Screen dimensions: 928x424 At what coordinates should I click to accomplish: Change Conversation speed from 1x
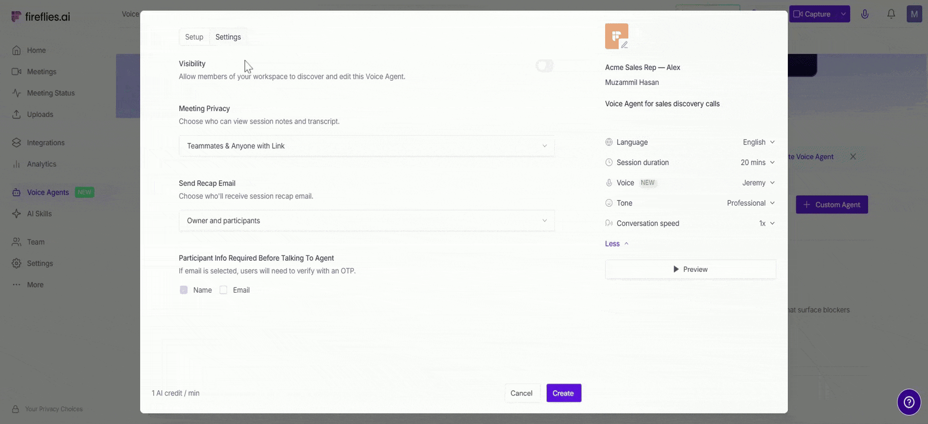pyautogui.click(x=767, y=223)
